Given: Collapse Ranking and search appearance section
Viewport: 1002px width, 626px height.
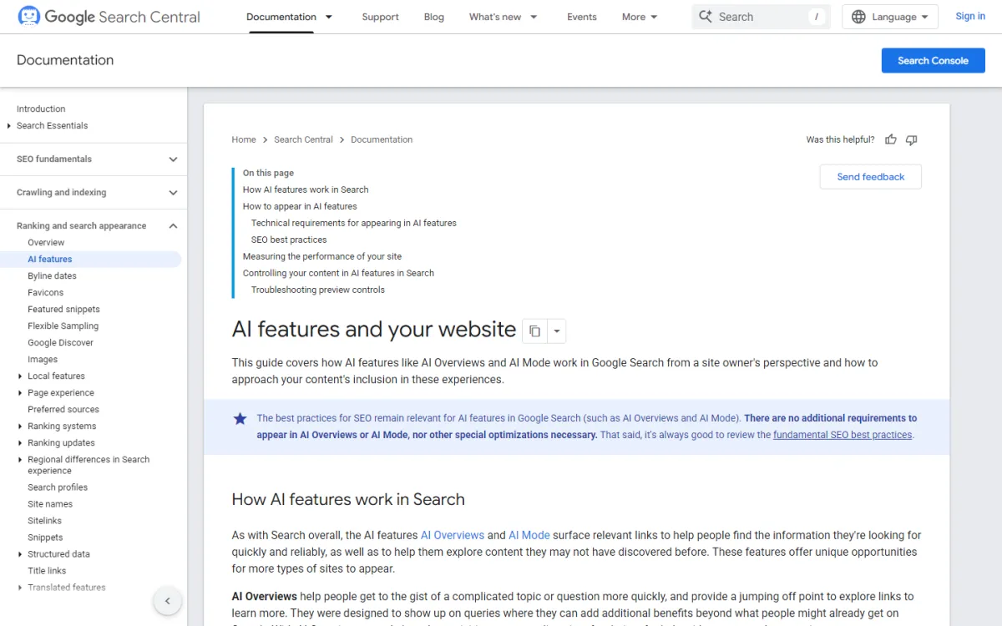Looking at the screenshot, I should point(174,225).
